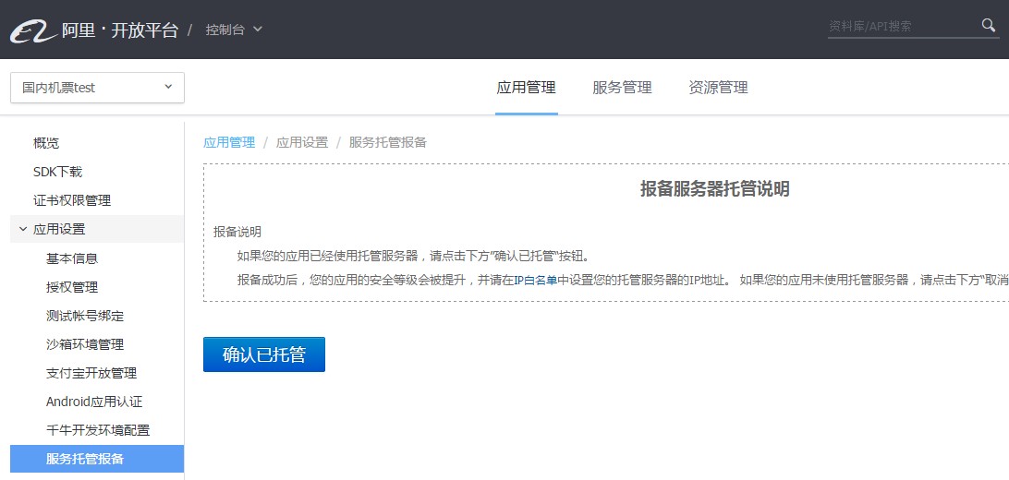Viewport: 1009px width, 480px height.
Task: Select 授权管理 in the sidebar
Action: point(72,287)
